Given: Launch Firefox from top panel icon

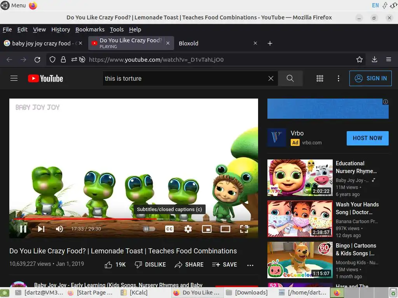Looking at the screenshot, I should coord(33,5).
